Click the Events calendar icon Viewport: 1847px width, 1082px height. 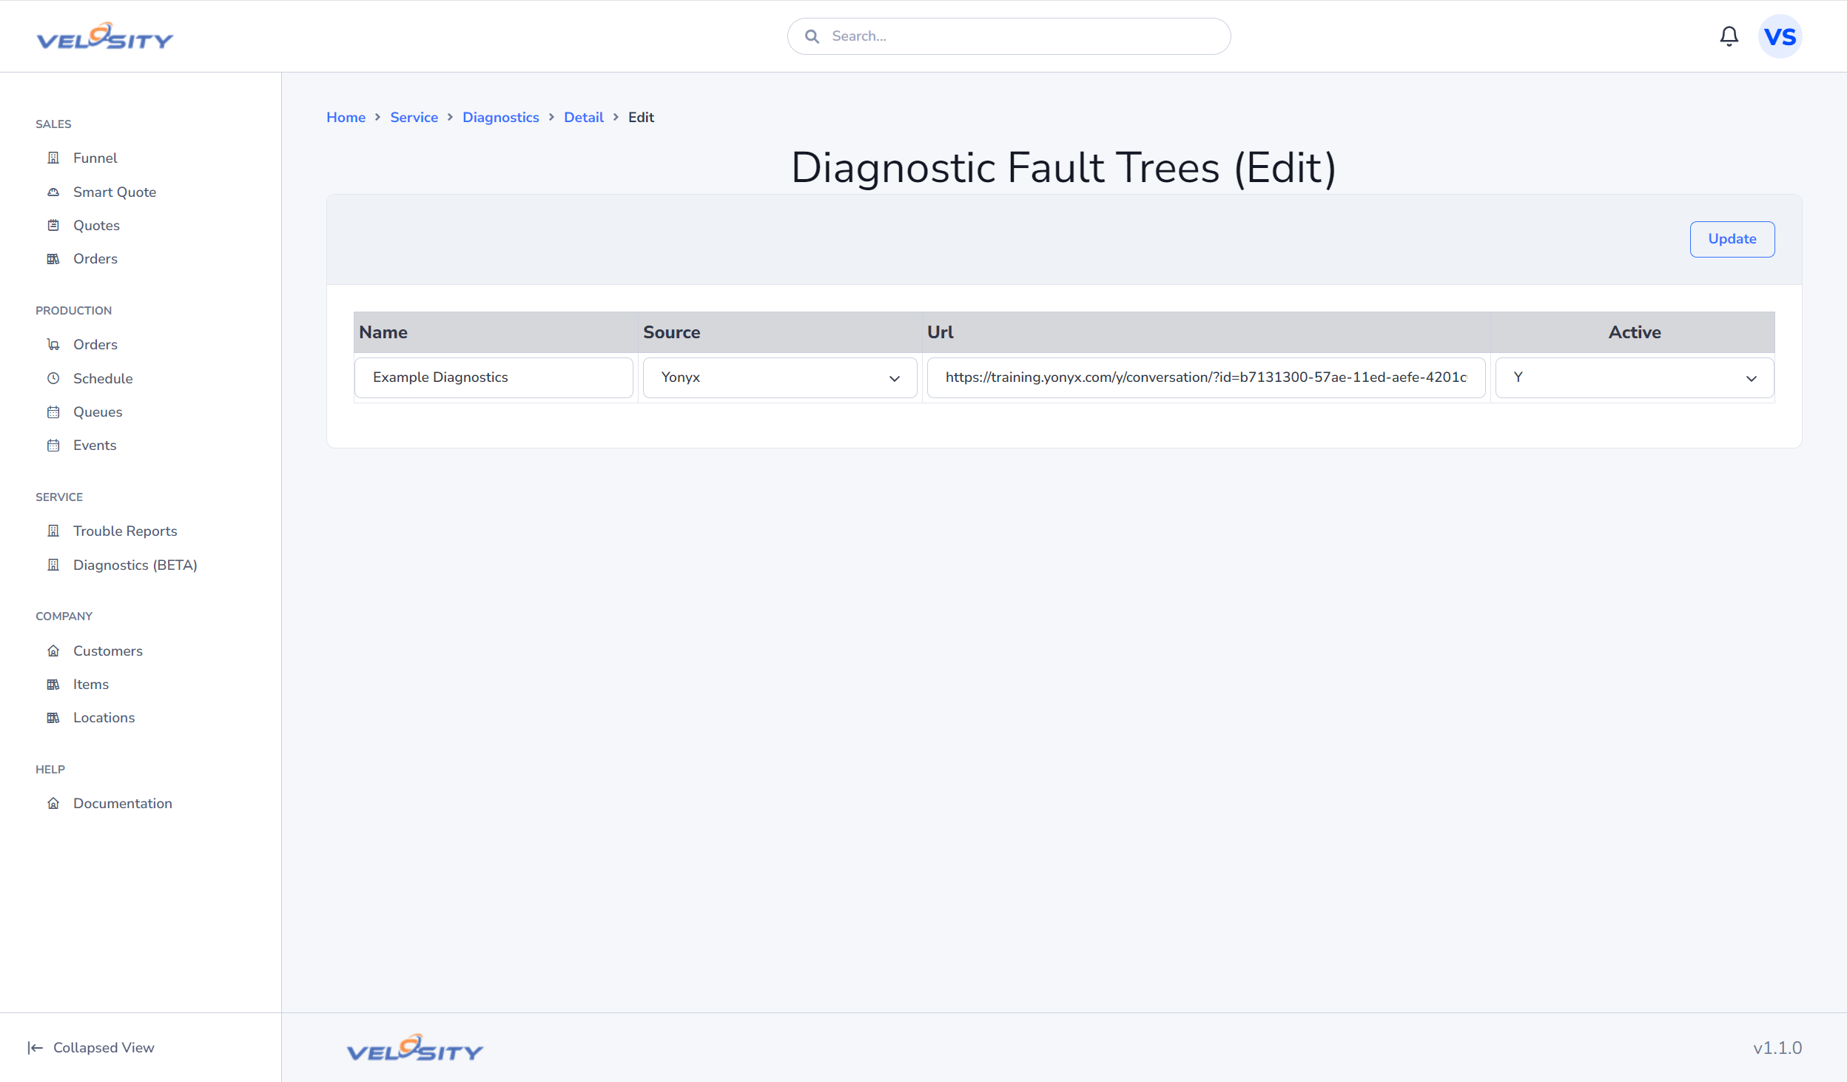pyautogui.click(x=53, y=445)
